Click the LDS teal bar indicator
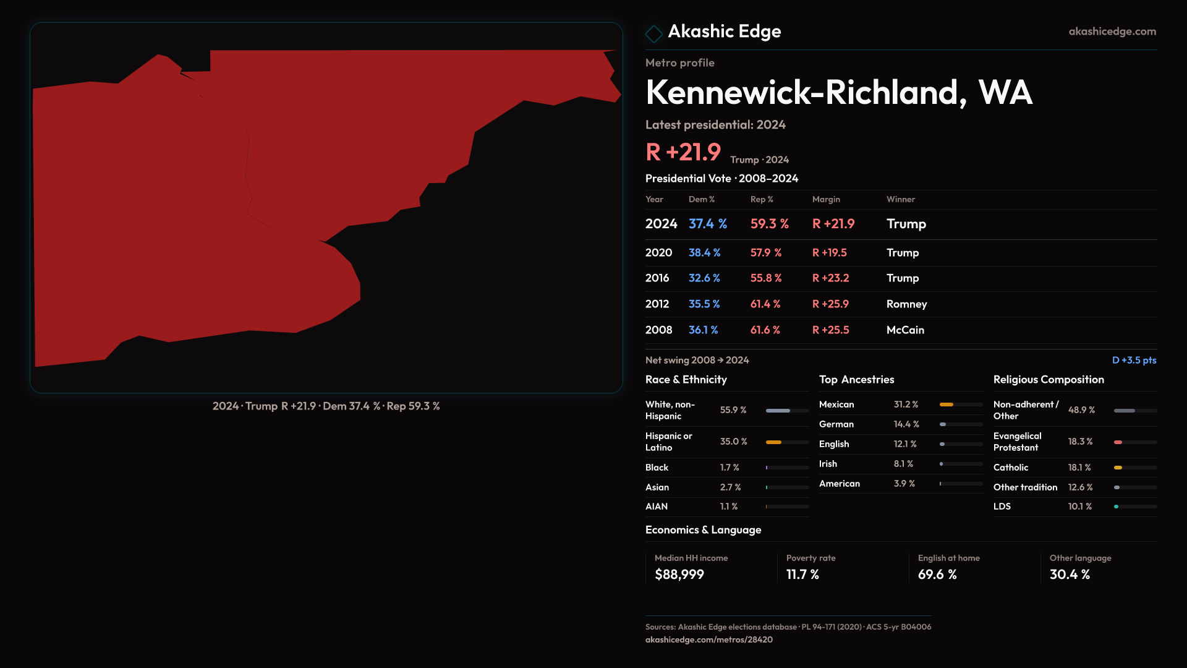 (1117, 507)
